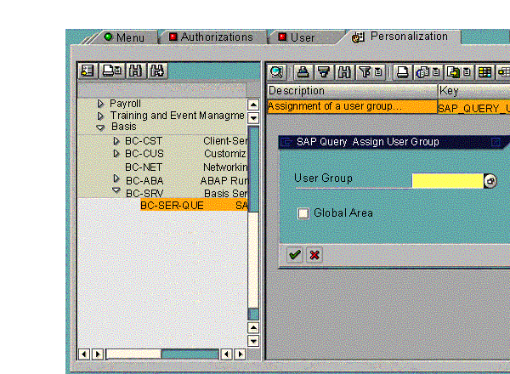Click the first icon in the tree toolbar
The image size is (510, 374).
click(x=88, y=71)
